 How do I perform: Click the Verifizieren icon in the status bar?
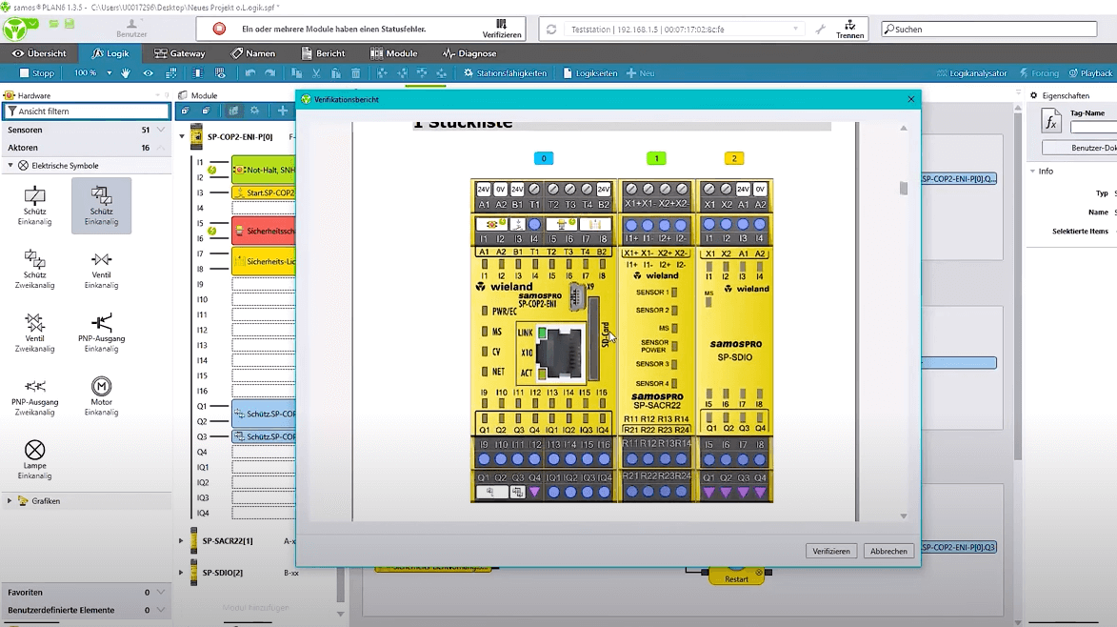[502, 28]
